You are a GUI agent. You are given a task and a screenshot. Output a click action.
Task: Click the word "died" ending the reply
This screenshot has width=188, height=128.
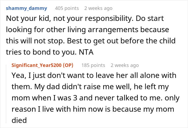(x=19, y=120)
